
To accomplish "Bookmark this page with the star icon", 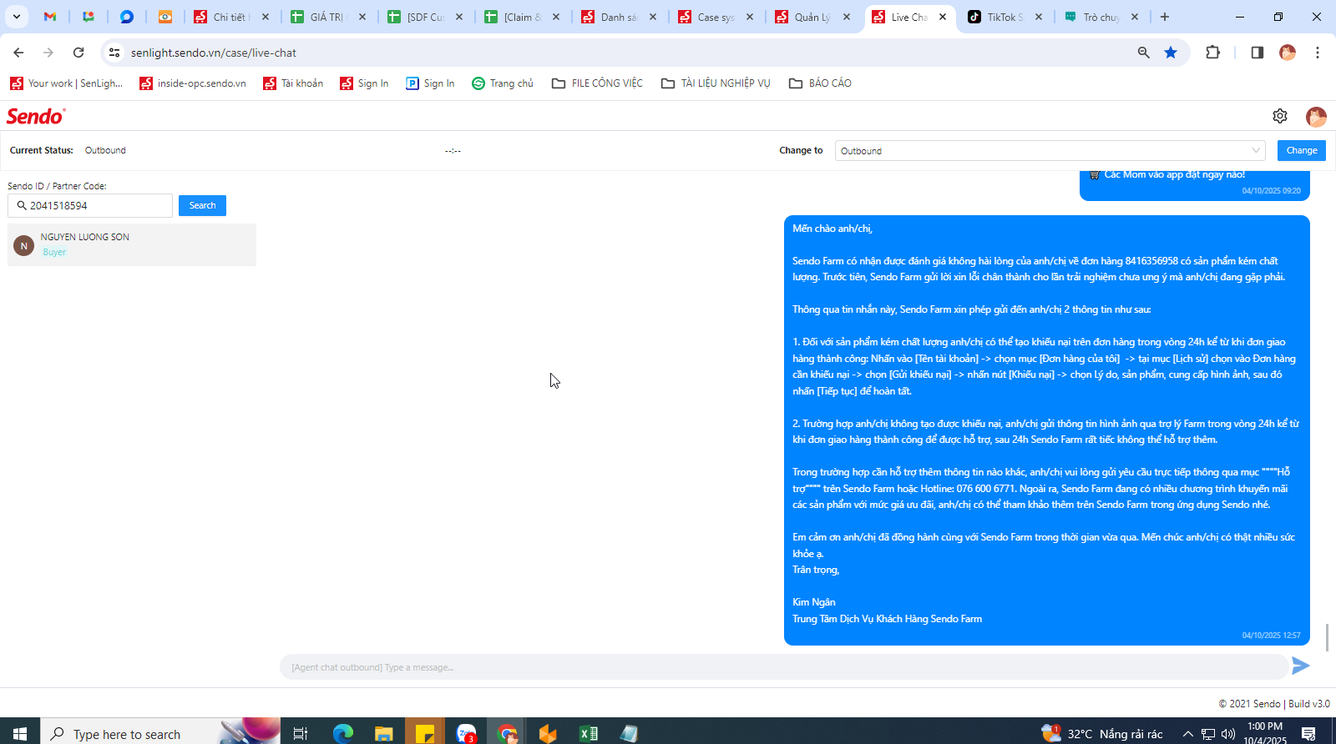I will [x=1171, y=53].
